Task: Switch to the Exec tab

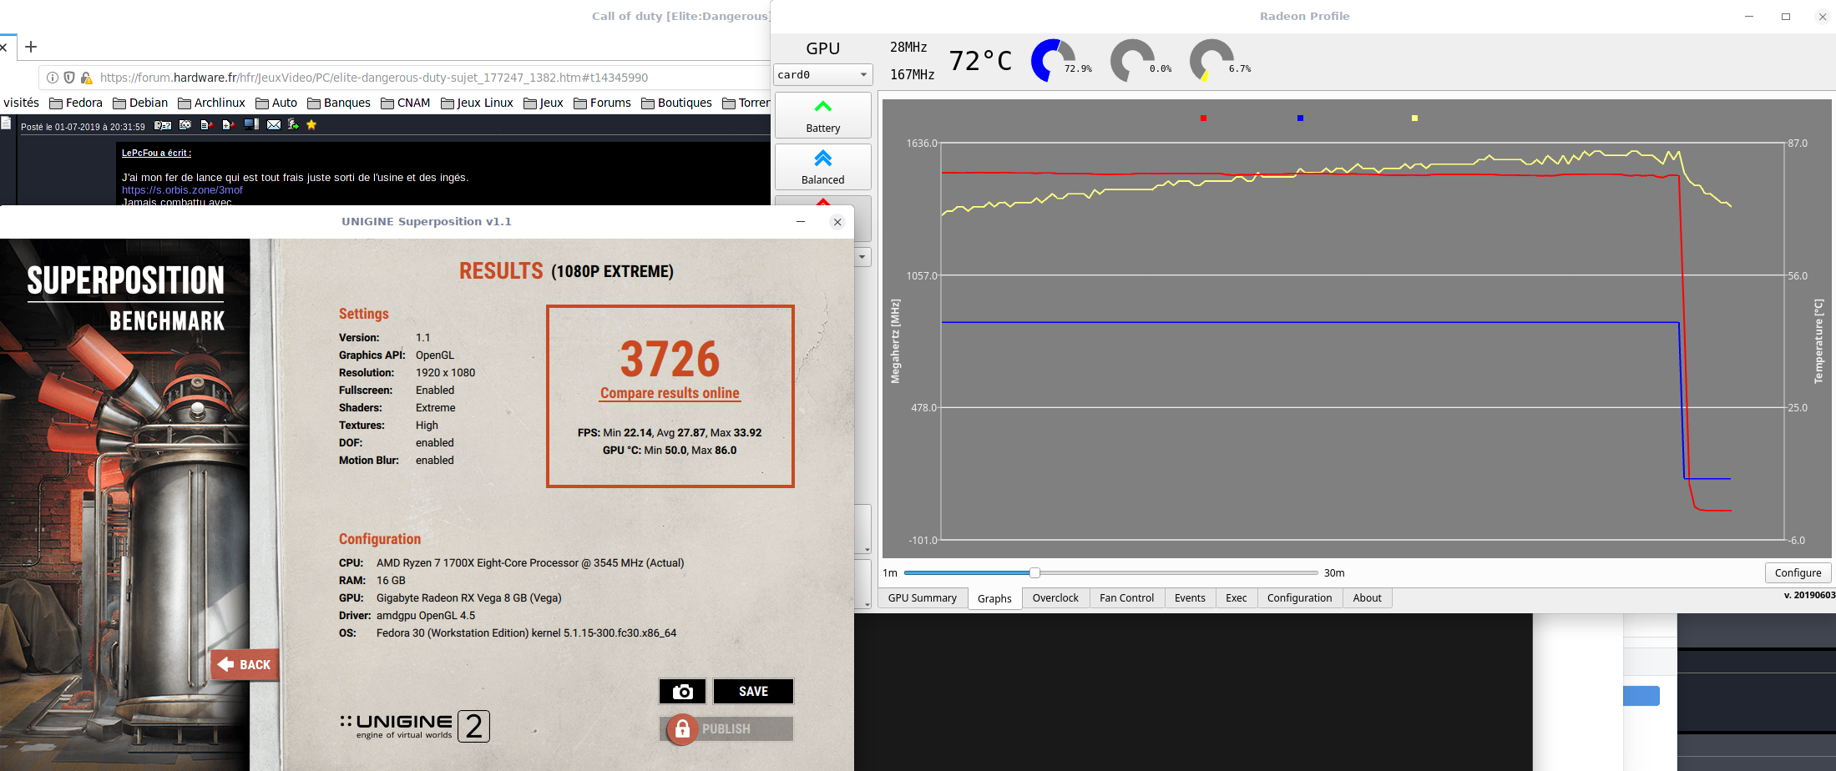Action: coord(1237,598)
